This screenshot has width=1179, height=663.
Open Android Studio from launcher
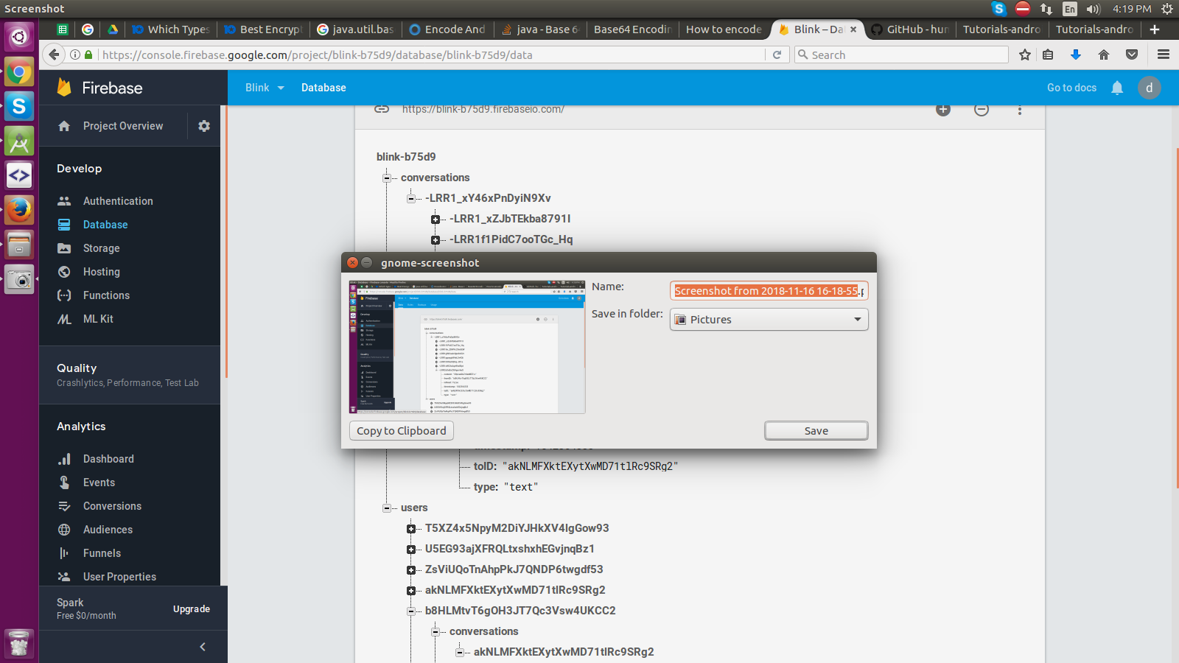tap(19, 141)
